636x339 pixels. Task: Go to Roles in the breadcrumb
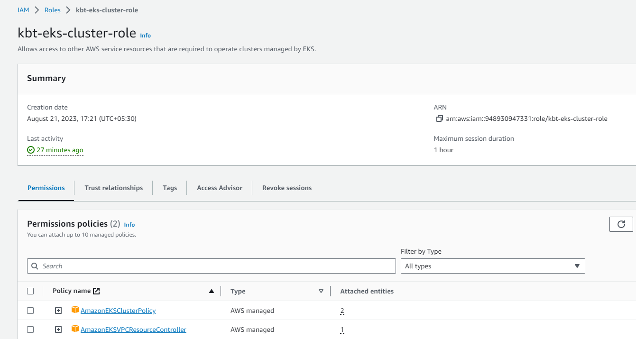[53, 10]
